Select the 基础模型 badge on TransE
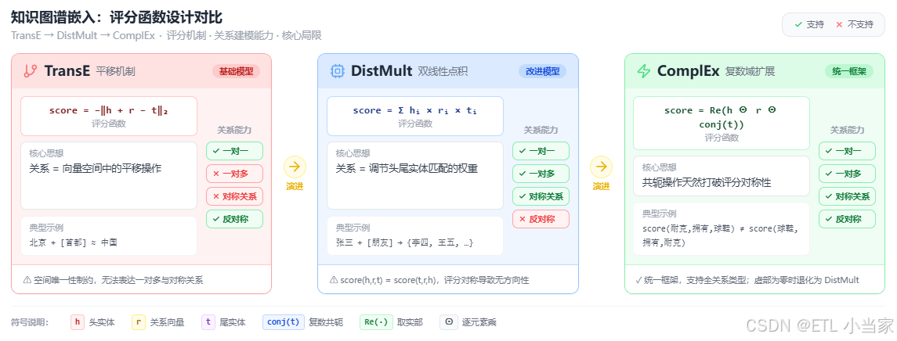The image size is (897, 341). 237,71
